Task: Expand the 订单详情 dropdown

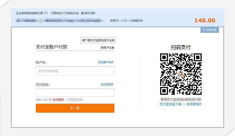Action: (210, 30)
